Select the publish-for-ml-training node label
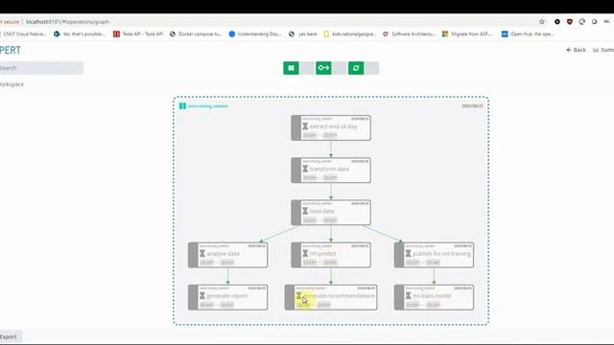This screenshot has height=345, width=614. (x=441, y=253)
